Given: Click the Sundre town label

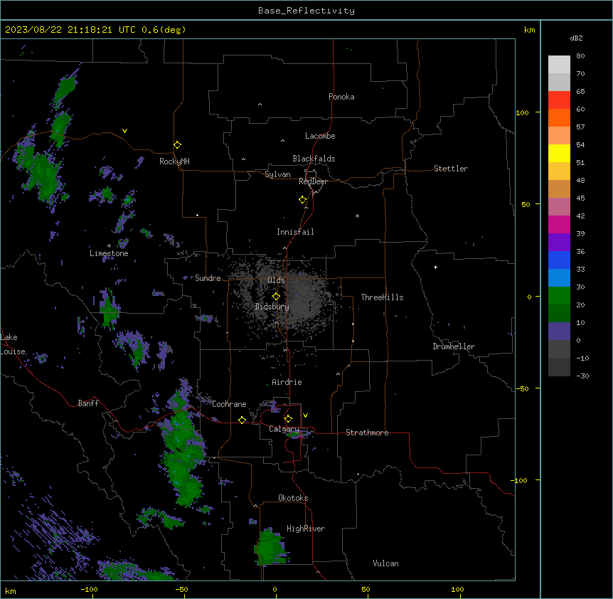Looking at the screenshot, I should [208, 278].
